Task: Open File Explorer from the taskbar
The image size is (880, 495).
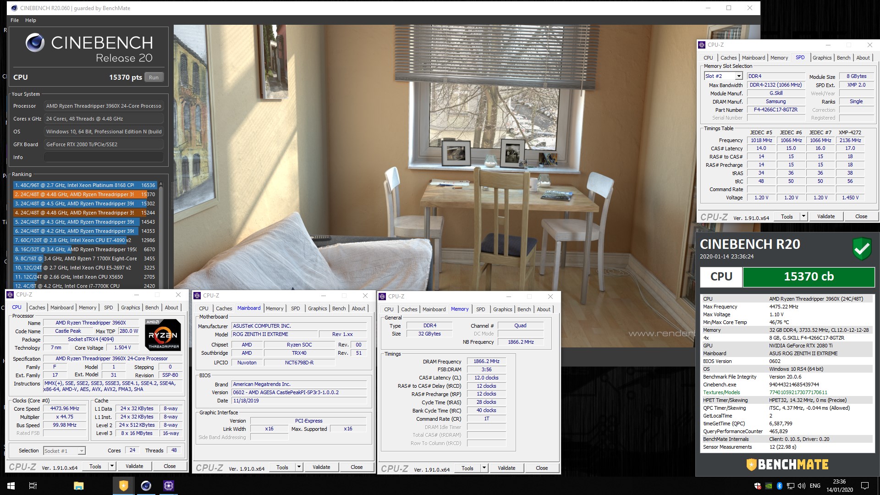Action: click(79, 486)
